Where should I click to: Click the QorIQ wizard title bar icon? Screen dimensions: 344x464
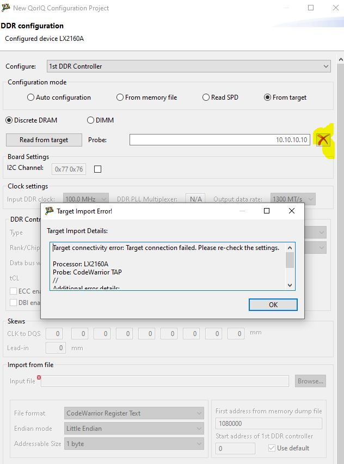(6, 8)
